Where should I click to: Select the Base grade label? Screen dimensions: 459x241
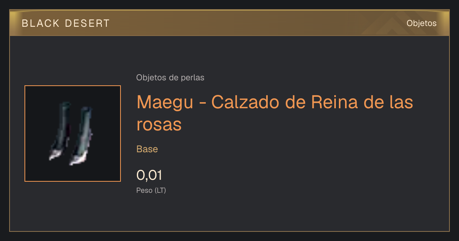(147, 149)
